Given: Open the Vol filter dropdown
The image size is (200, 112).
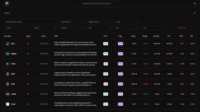Looking at the screenshot, I should [100, 28].
